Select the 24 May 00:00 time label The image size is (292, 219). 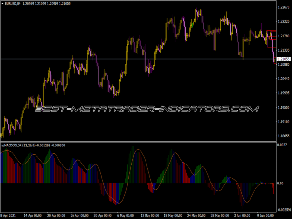(x=199, y=215)
